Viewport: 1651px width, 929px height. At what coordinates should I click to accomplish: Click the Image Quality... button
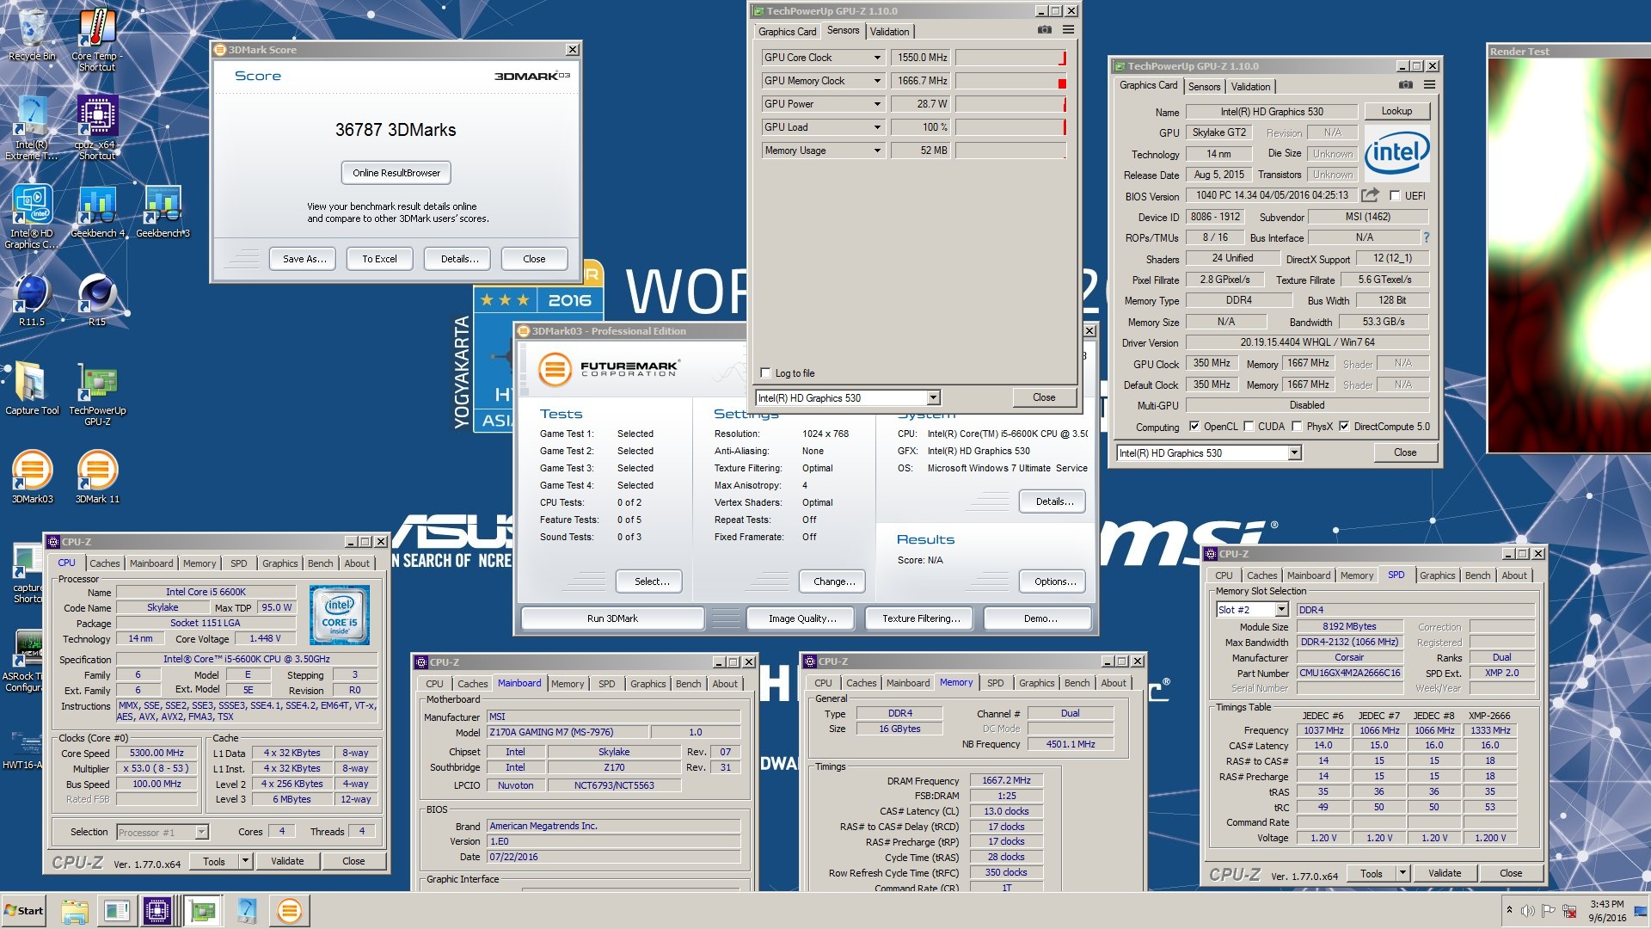802,618
